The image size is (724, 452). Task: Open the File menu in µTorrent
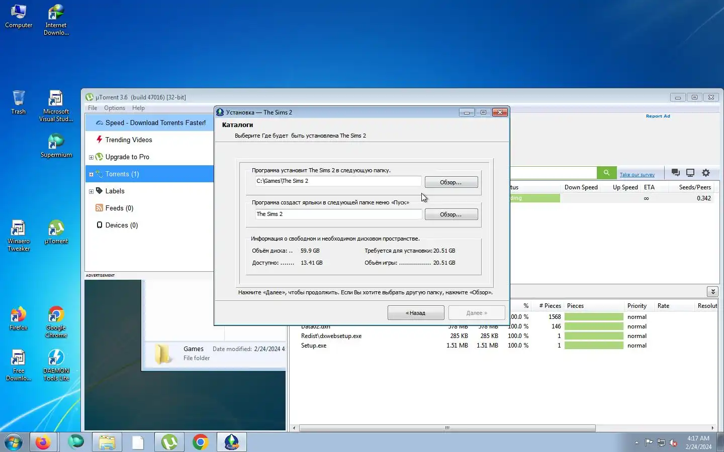click(93, 108)
